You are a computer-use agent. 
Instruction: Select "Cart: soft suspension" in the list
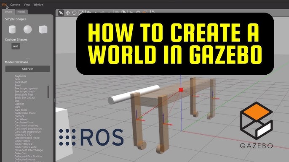click(28, 132)
